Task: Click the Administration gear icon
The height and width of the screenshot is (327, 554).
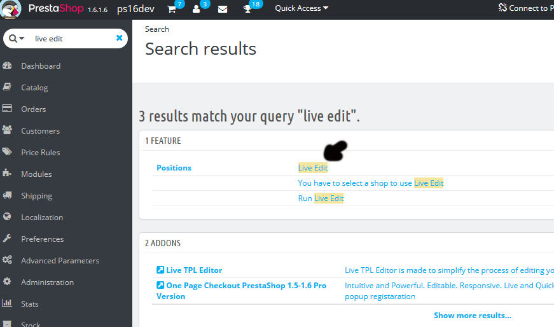Action: [7, 281]
